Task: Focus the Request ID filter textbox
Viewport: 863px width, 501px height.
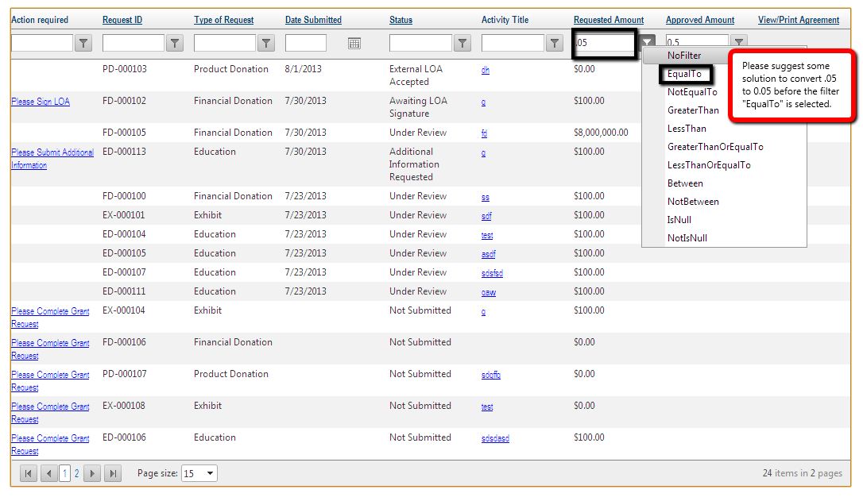Action: [134, 43]
